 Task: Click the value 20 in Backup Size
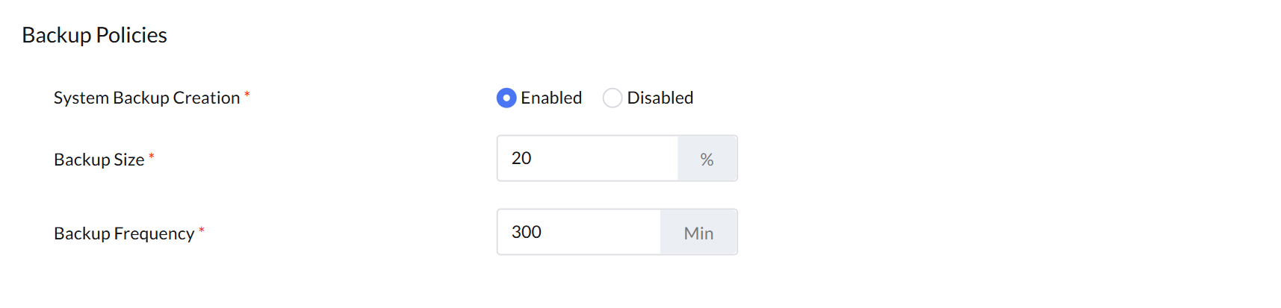click(x=521, y=158)
